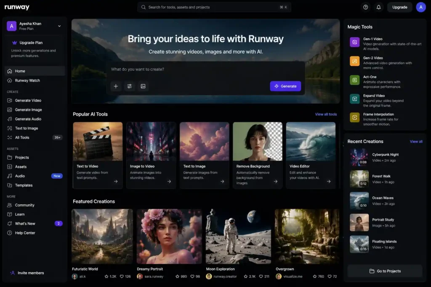The width and height of the screenshot is (431, 287).
Task: Open the Moon Exploration featured image
Action: [x=238, y=237]
